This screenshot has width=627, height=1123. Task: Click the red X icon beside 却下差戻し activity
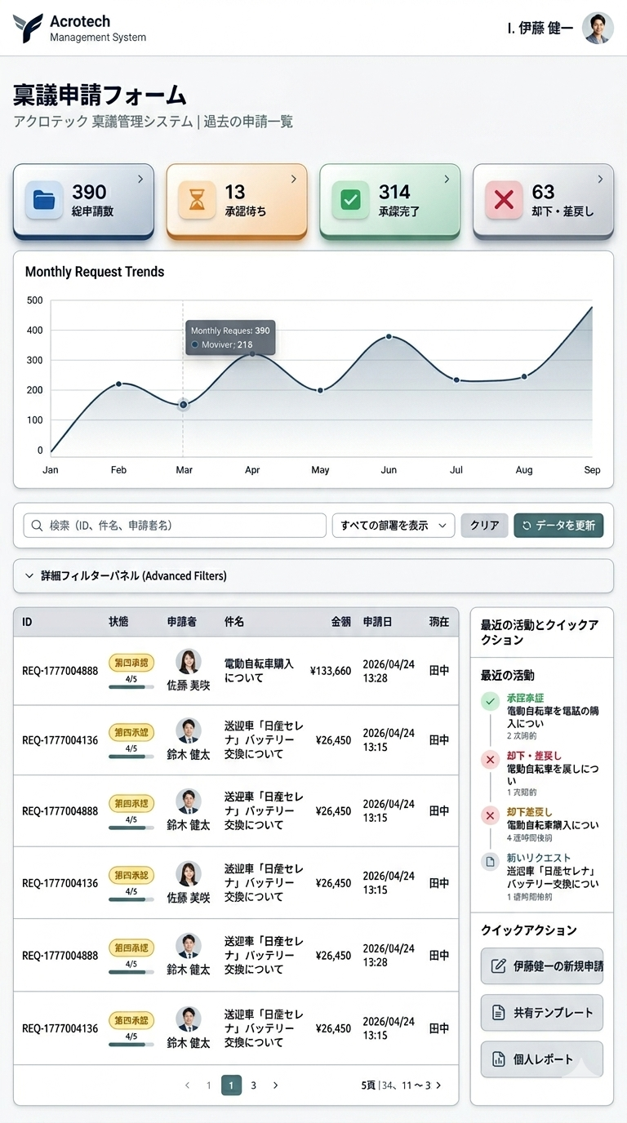coord(490,815)
